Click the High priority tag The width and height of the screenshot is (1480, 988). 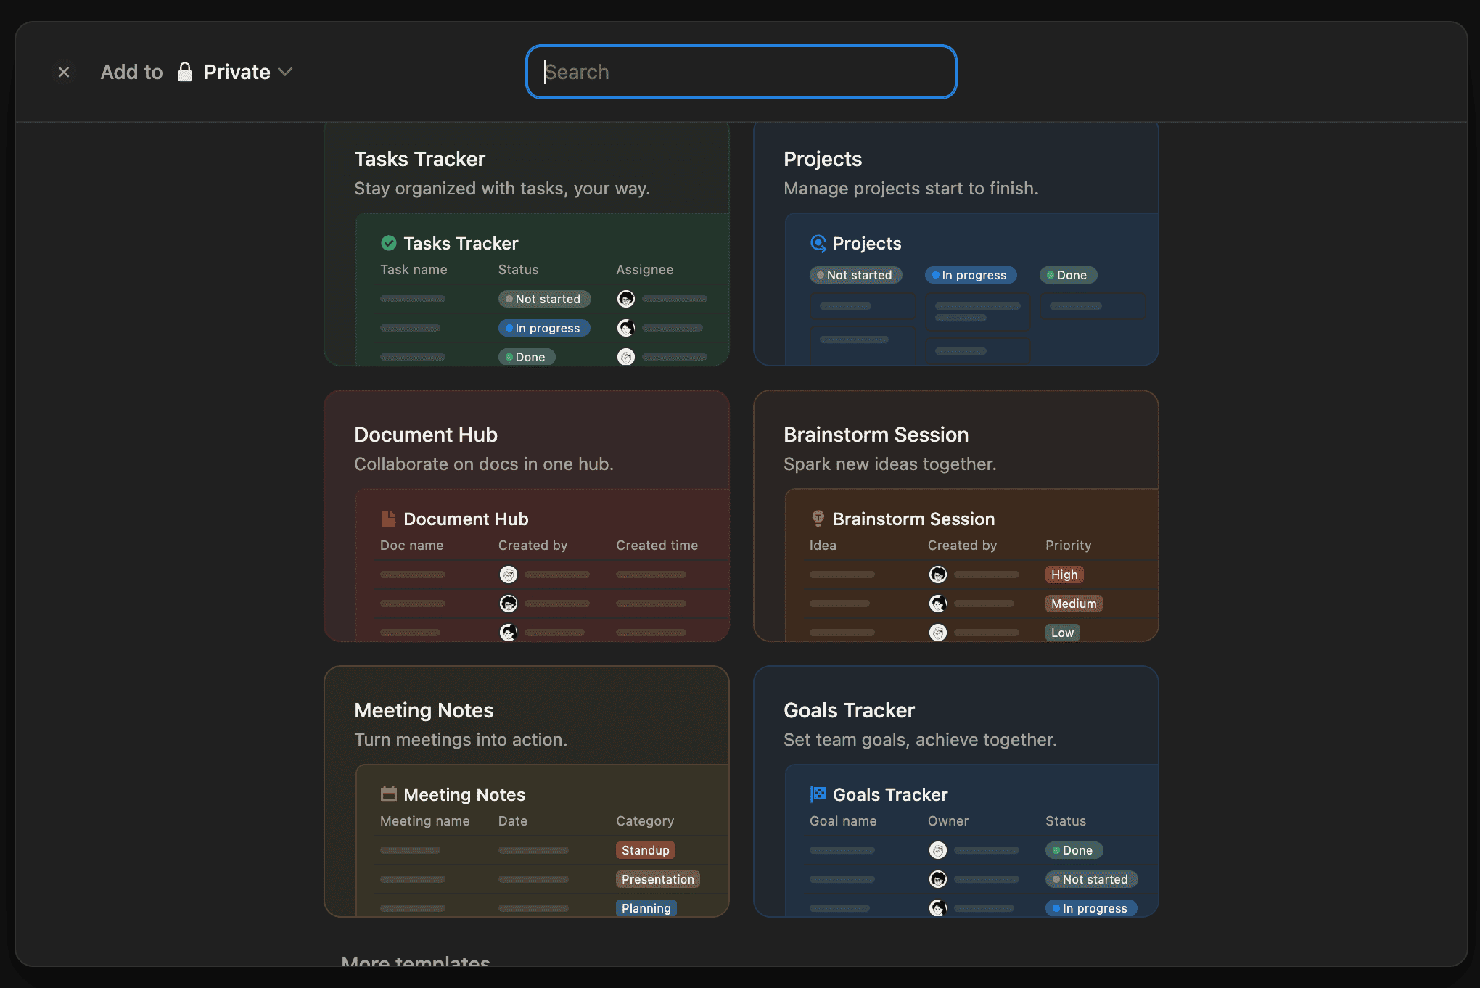click(x=1064, y=575)
